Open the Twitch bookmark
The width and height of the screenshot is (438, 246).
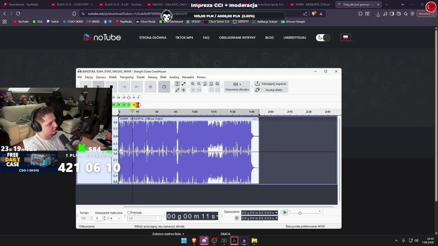tap(53, 22)
